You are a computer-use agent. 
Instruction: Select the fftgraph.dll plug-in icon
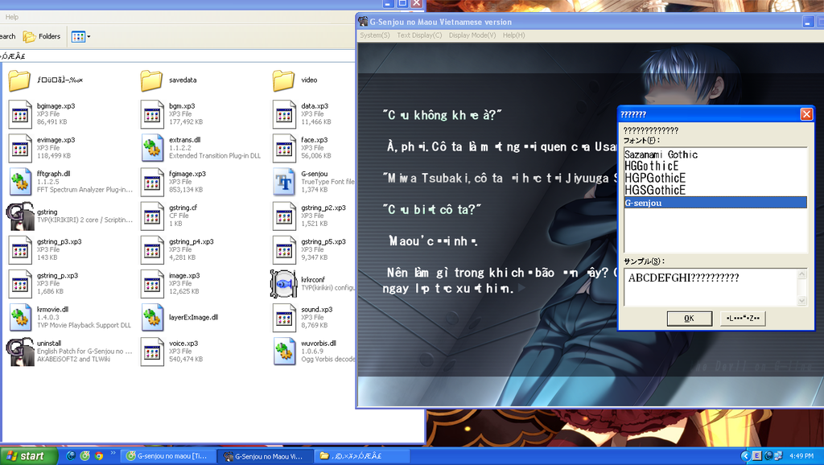click(x=20, y=182)
